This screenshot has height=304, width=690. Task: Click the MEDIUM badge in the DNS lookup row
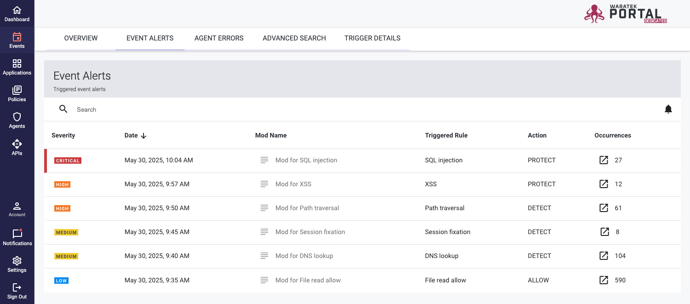click(x=66, y=256)
